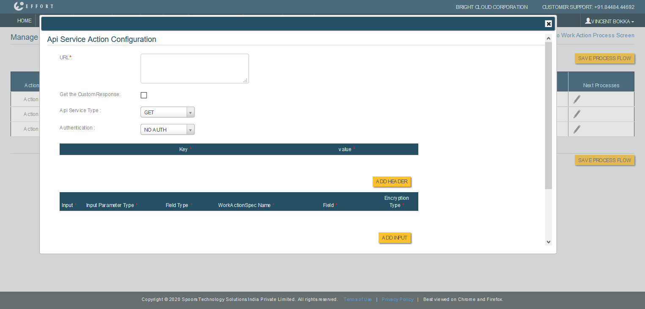Open the Vincent Bokka user menu
The image size is (645, 309).
coord(612,21)
